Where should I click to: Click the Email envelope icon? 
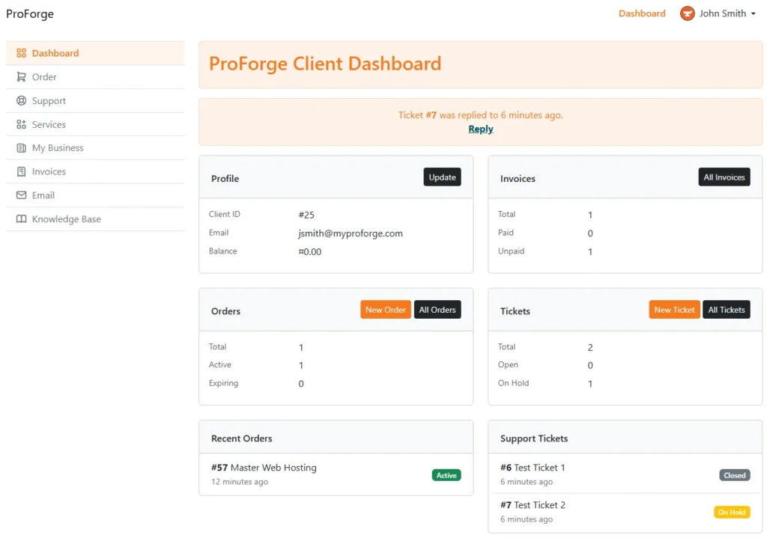[x=21, y=195]
